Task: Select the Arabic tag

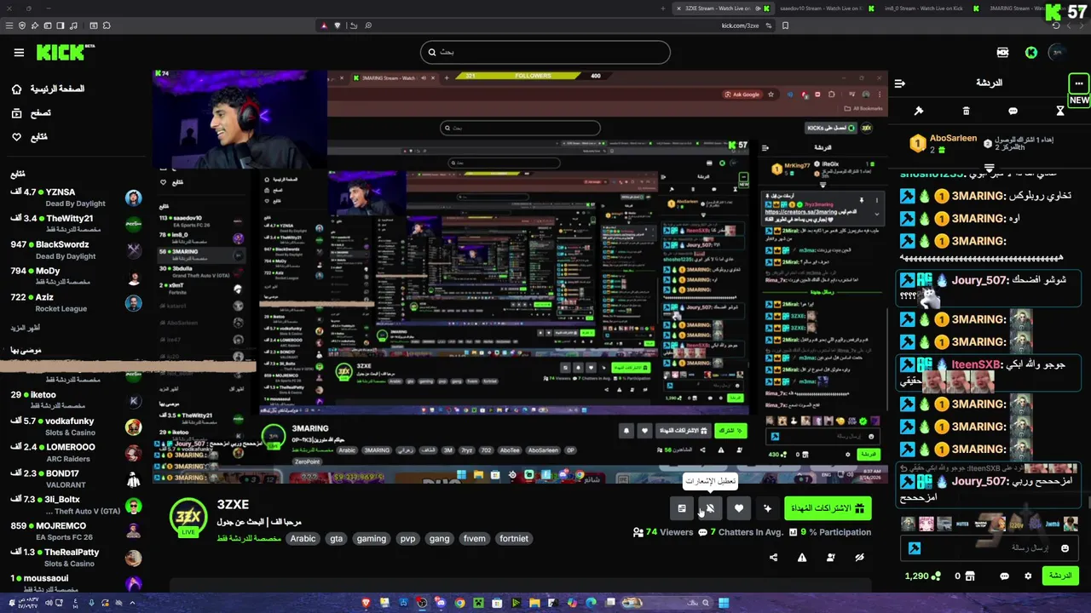Action: (x=303, y=538)
